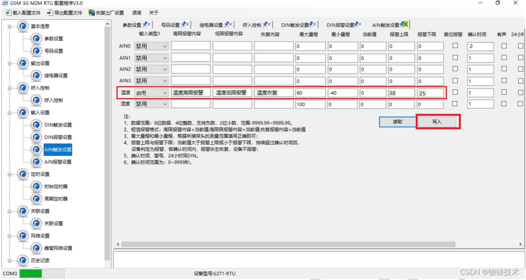This screenshot has height=280, width=526.
Task: Open the 语言 menu
Action: (x=136, y=13)
